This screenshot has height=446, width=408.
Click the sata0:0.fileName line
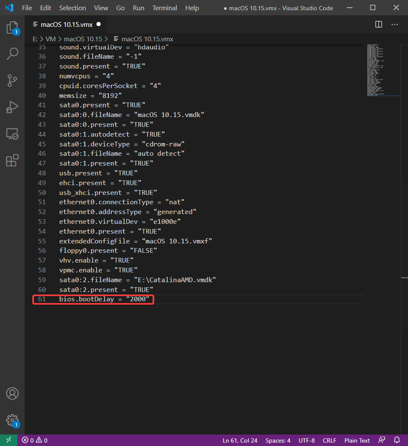[132, 114]
